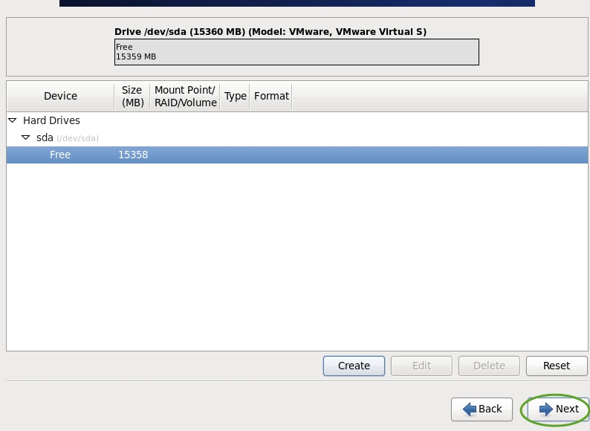Select the Free space row

tap(297, 155)
